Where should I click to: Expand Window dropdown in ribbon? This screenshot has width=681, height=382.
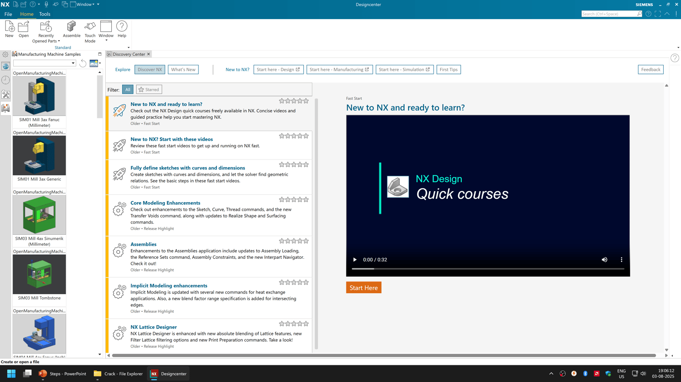106,41
